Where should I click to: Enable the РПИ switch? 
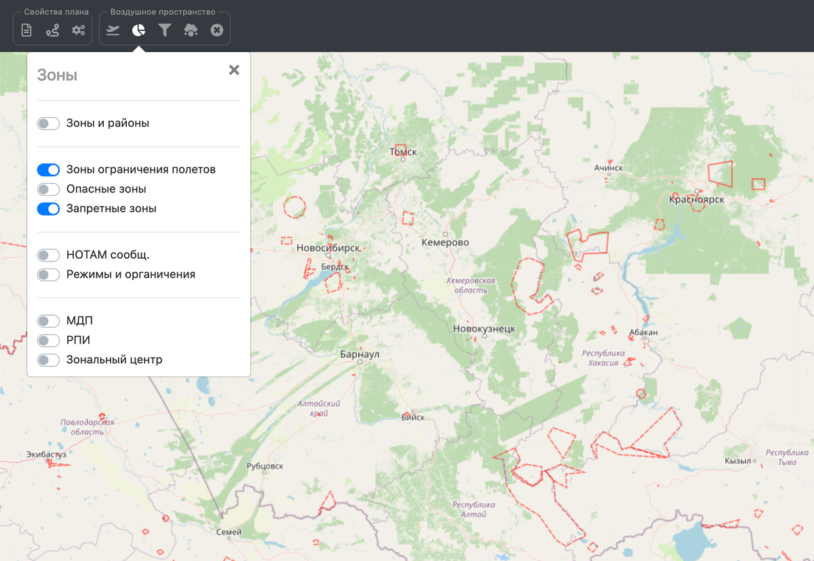pyautogui.click(x=48, y=340)
